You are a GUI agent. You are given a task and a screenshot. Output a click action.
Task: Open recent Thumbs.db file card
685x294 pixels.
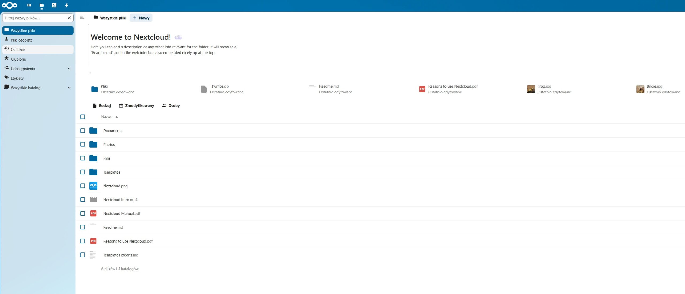[x=222, y=89]
